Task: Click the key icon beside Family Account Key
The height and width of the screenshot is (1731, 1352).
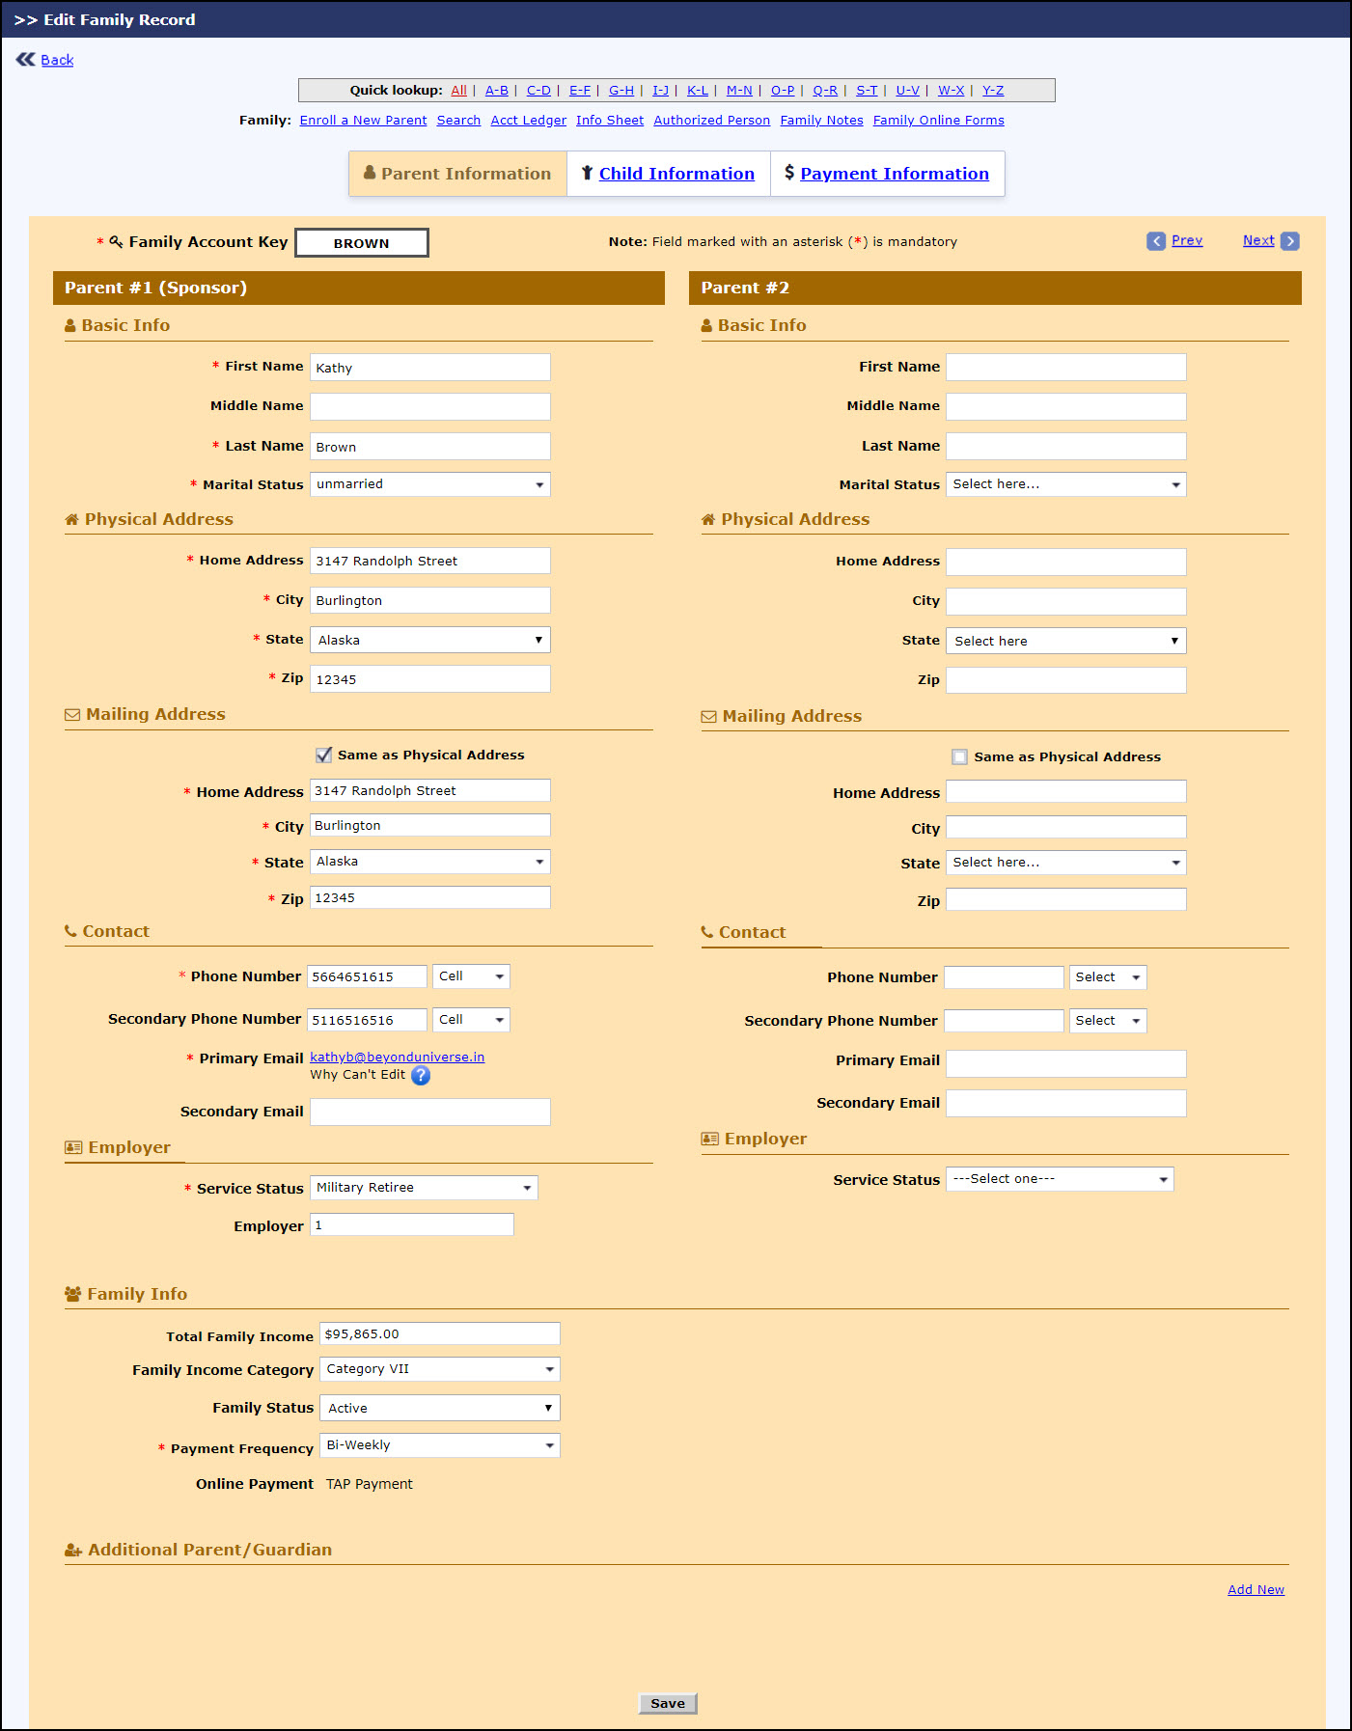Action: pyautogui.click(x=116, y=242)
